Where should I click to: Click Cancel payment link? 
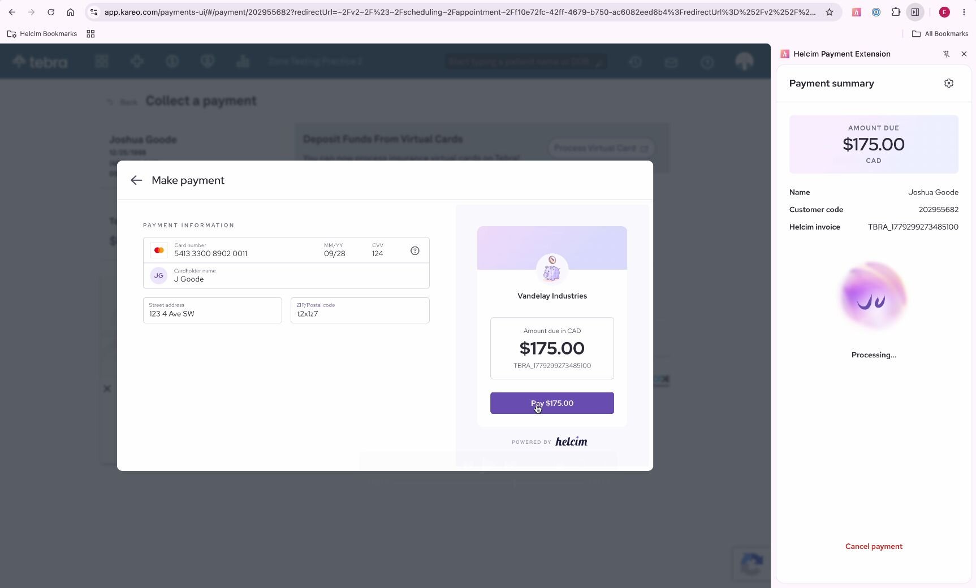tap(874, 546)
